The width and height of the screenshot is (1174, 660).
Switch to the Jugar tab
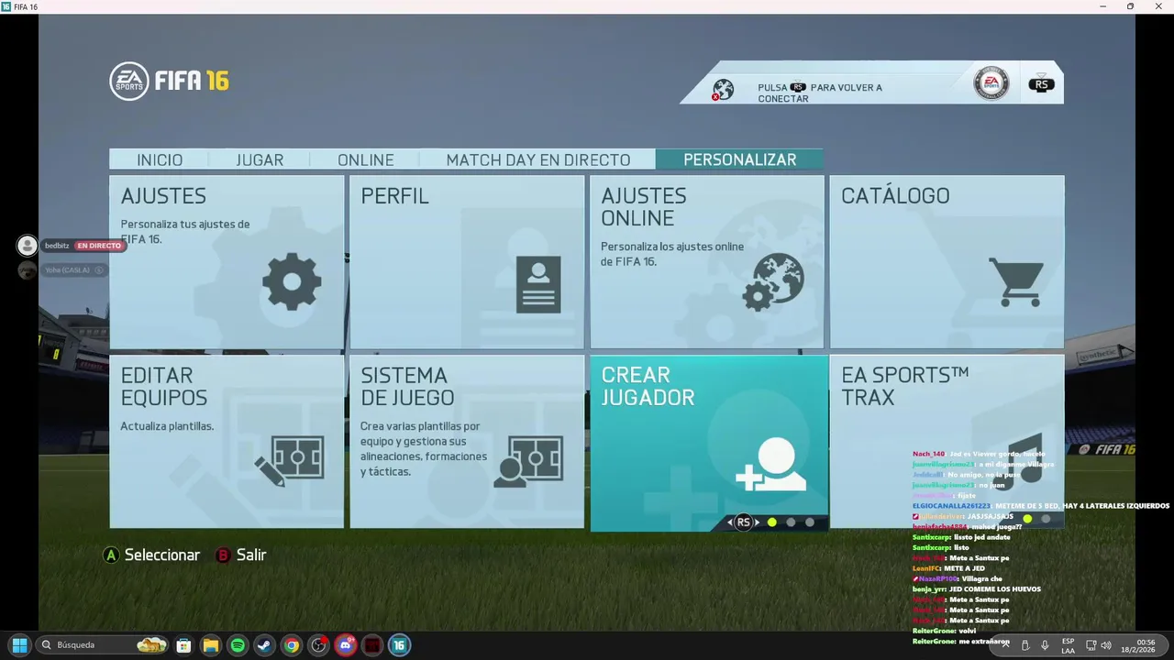[260, 159]
